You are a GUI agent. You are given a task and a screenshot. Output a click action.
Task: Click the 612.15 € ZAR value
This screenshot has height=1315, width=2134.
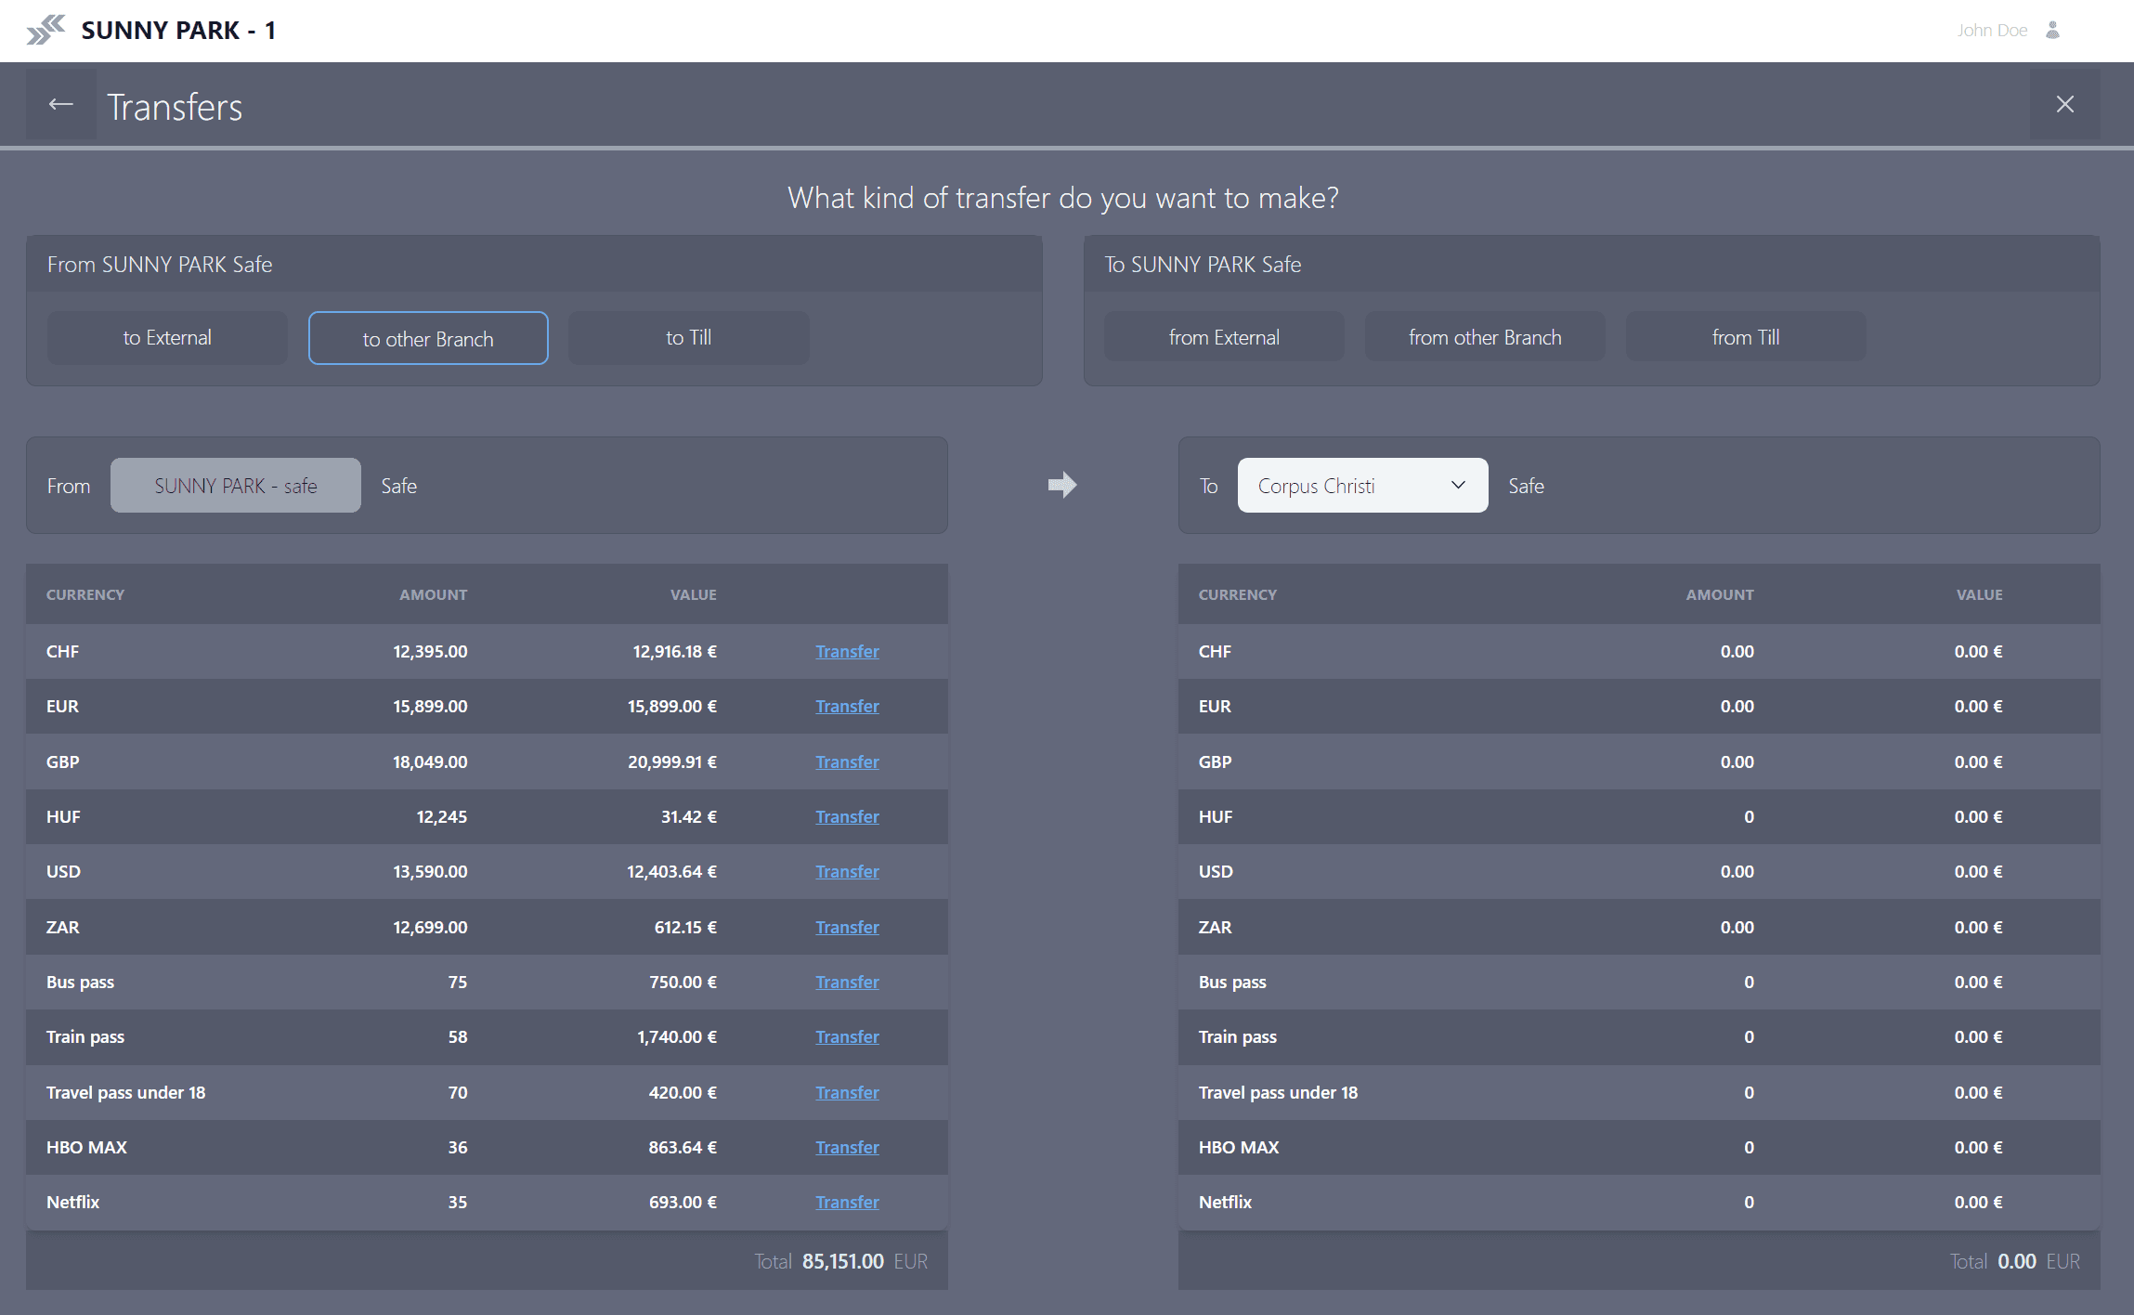pos(685,927)
